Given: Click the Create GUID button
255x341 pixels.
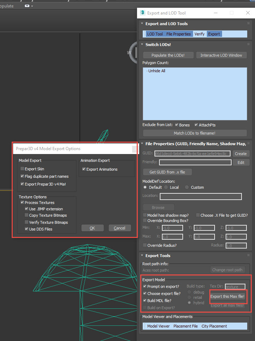Looking at the screenshot, I should (x=240, y=154).
